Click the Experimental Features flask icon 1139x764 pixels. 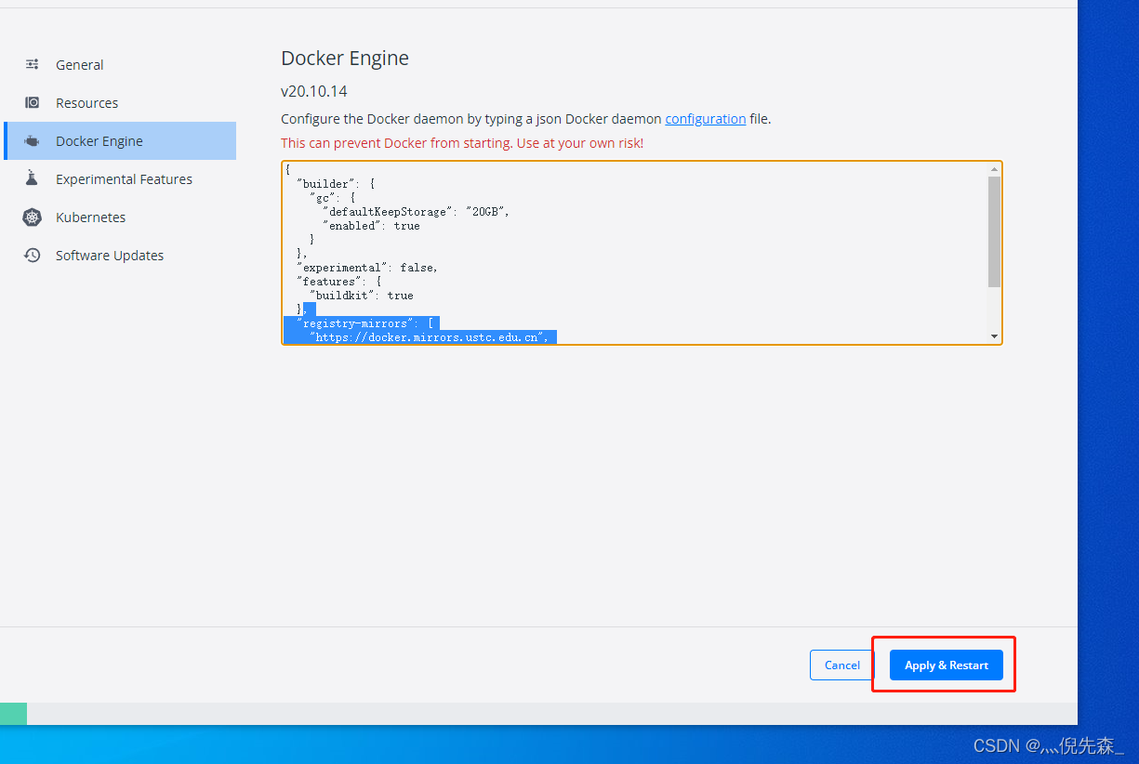click(x=33, y=179)
